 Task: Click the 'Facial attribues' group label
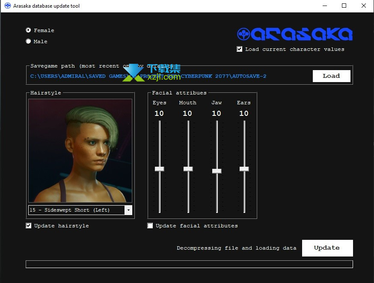179,93
